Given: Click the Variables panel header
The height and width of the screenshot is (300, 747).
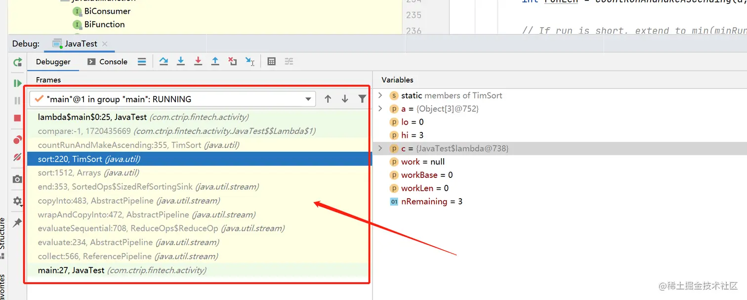Looking at the screenshot, I should tap(397, 80).
